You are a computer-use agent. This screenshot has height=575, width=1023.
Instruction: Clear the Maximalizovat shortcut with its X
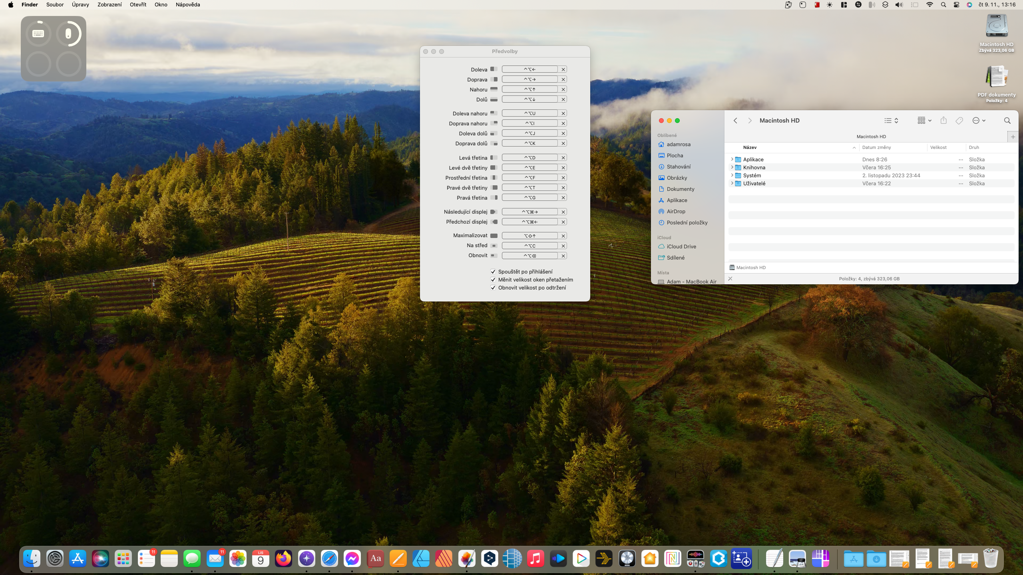(x=563, y=236)
